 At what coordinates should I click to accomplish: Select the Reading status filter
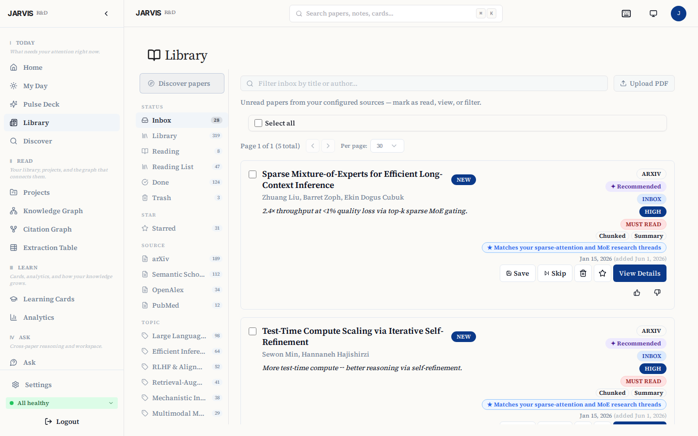(x=182, y=151)
